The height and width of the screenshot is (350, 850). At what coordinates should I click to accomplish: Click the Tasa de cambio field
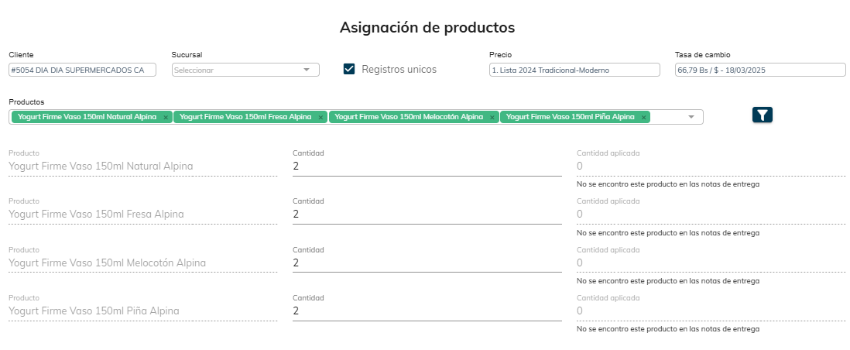coord(760,70)
